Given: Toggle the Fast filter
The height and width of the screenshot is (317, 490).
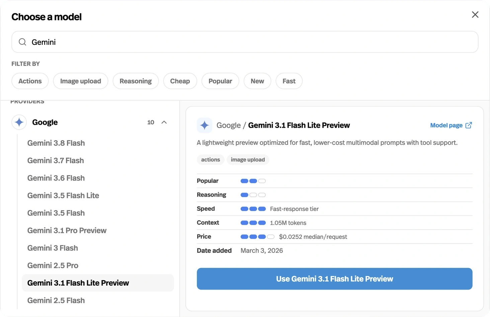Looking at the screenshot, I should pos(289,81).
